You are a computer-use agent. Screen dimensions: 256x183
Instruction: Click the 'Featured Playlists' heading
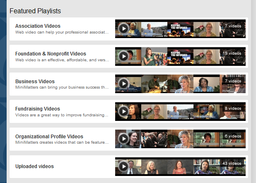35,11
